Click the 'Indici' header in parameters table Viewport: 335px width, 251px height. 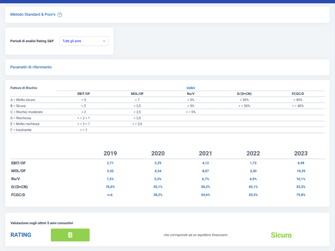click(x=191, y=88)
